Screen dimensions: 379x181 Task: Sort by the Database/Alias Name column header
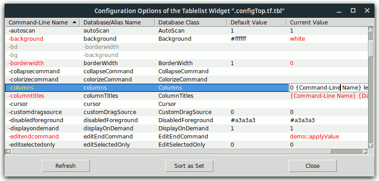[117, 23]
